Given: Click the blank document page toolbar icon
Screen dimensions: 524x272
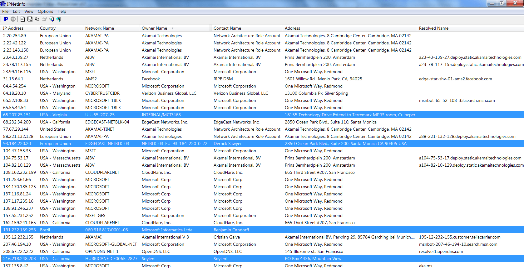Looking at the screenshot, I should click(x=22, y=19).
